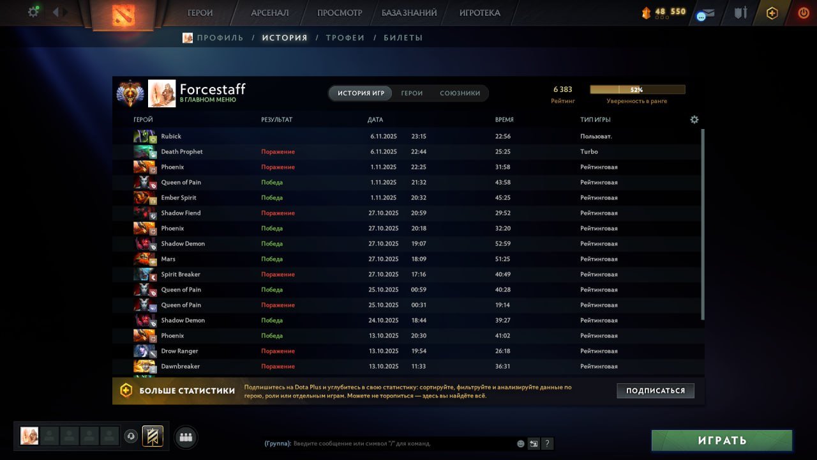Click the Играть button
This screenshot has width=817, height=460.
coord(722,440)
